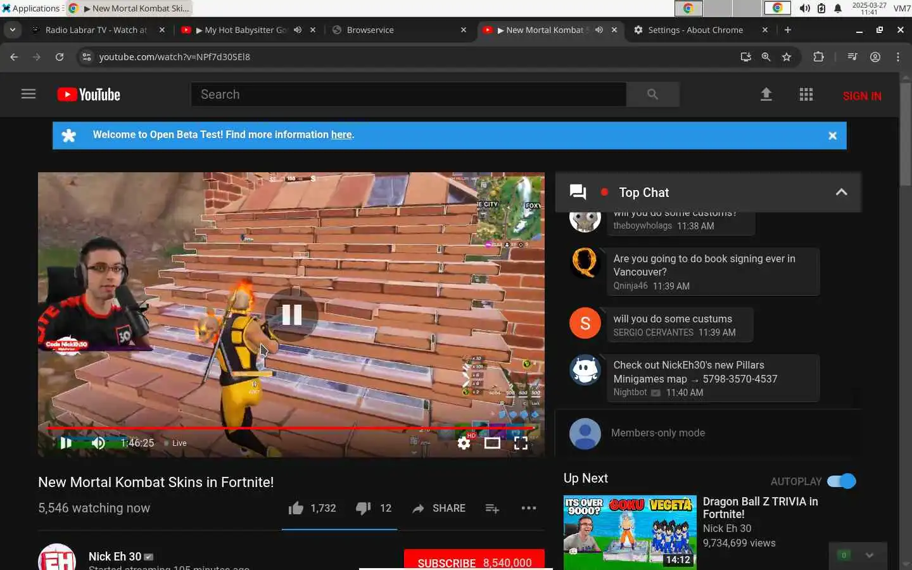This screenshot has height=570, width=912.
Task: View site information icon in address bar
Action: [x=87, y=57]
